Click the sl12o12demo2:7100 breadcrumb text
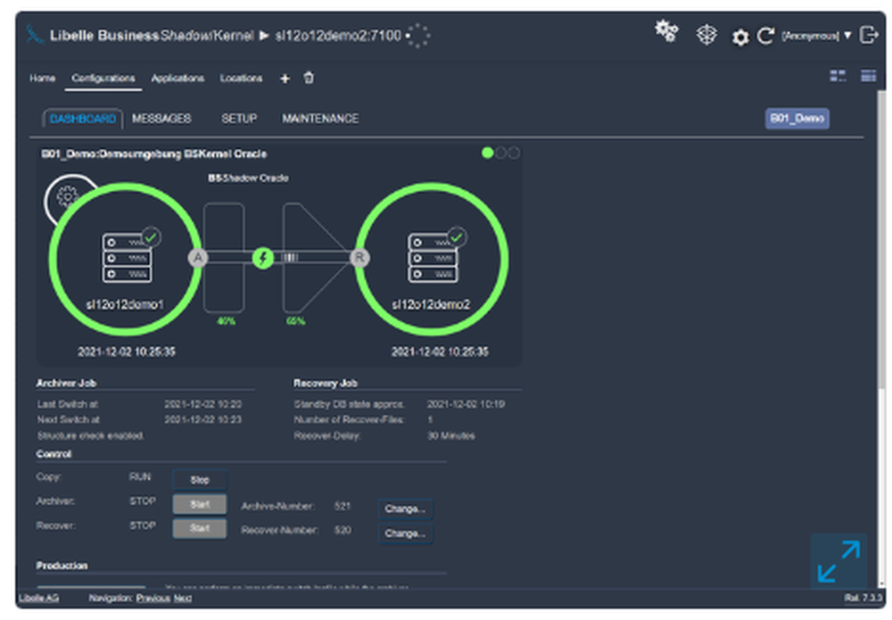The width and height of the screenshot is (892, 620). pos(338,36)
